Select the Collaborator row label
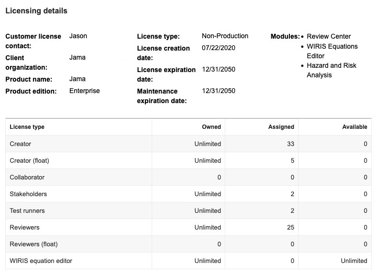The image size is (376, 273). click(x=27, y=177)
